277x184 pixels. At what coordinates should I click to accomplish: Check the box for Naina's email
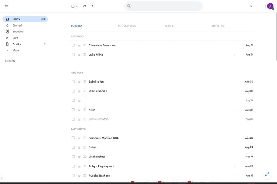click(73, 147)
